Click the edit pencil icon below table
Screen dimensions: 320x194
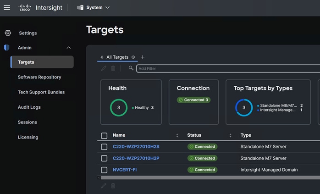[x=104, y=186]
